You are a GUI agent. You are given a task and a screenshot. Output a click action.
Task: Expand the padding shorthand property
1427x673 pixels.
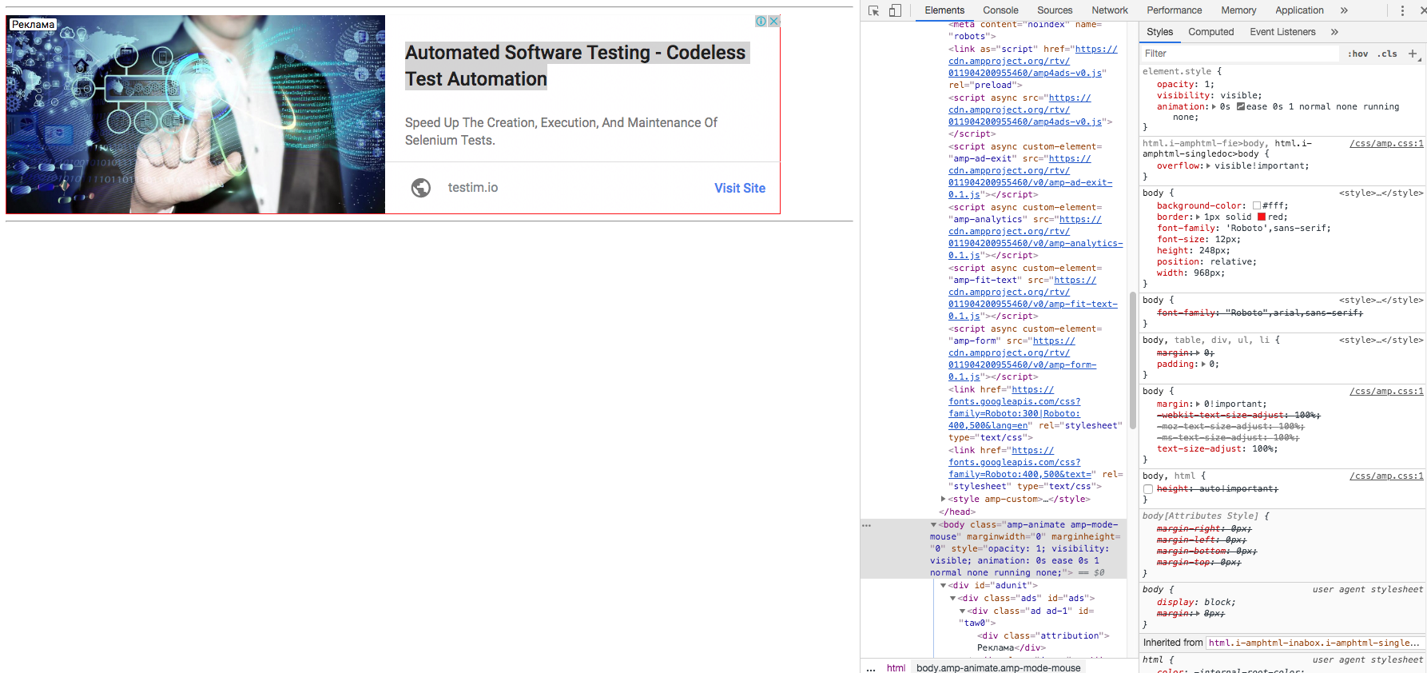(1204, 364)
